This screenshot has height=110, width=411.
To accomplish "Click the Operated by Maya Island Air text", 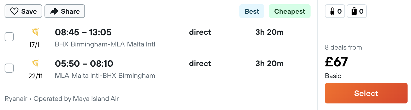I will pos(76,99).
